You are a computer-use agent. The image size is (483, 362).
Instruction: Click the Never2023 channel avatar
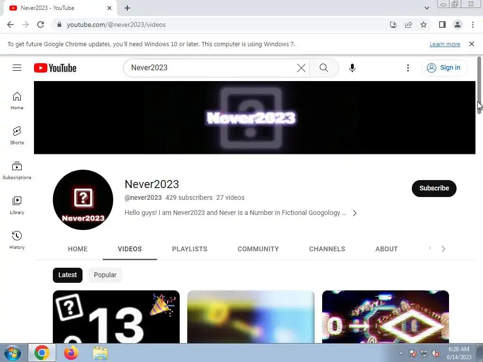click(x=83, y=200)
